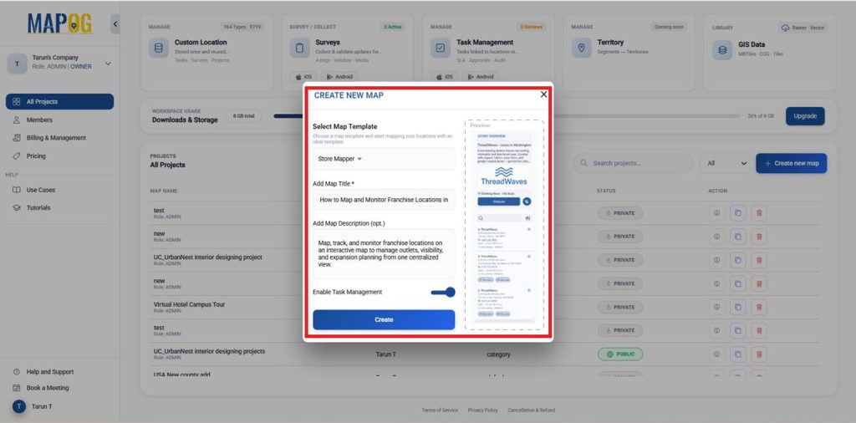Image resolution: width=856 pixels, height=423 pixels.
Task: Click the Custom Location database icon
Action: pyautogui.click(x=158, y=48)
